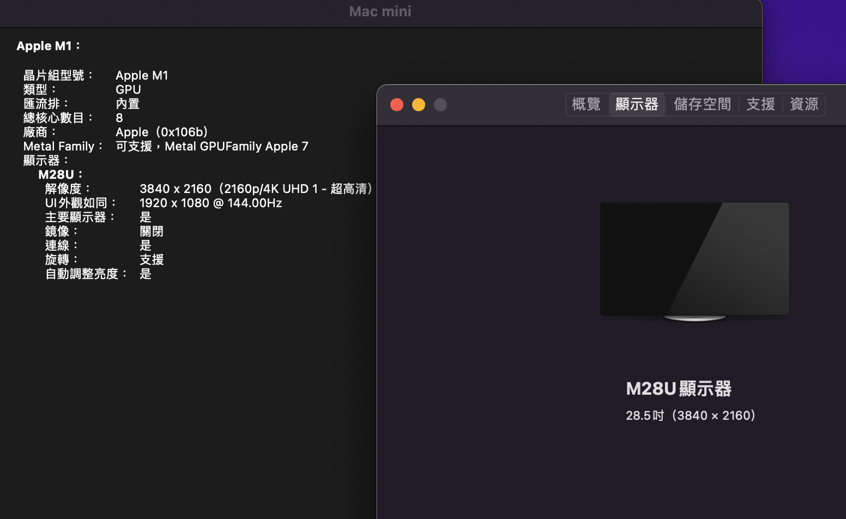Select the 晶片組型號 row label

58,75
